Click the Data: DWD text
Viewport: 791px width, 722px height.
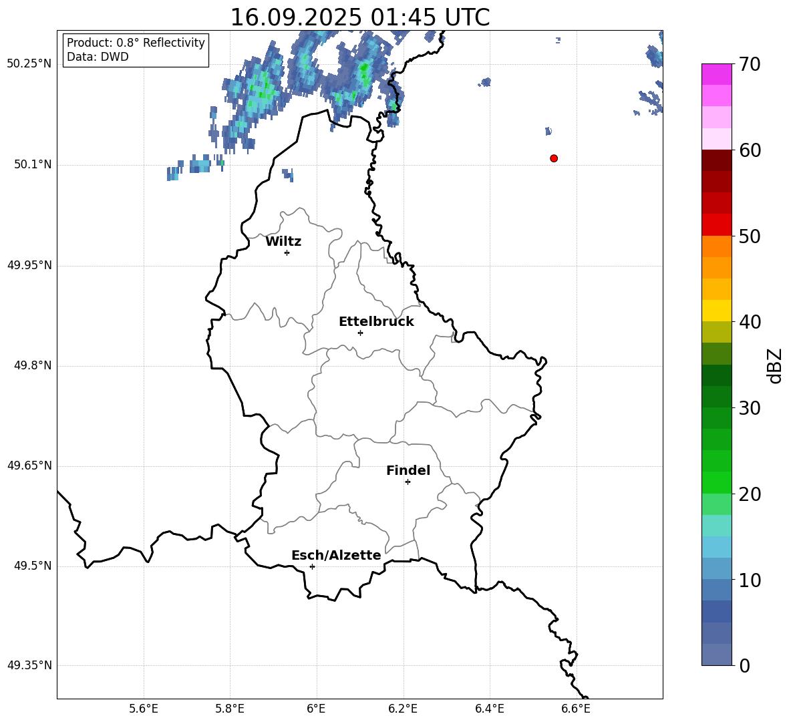pos(98,57)
